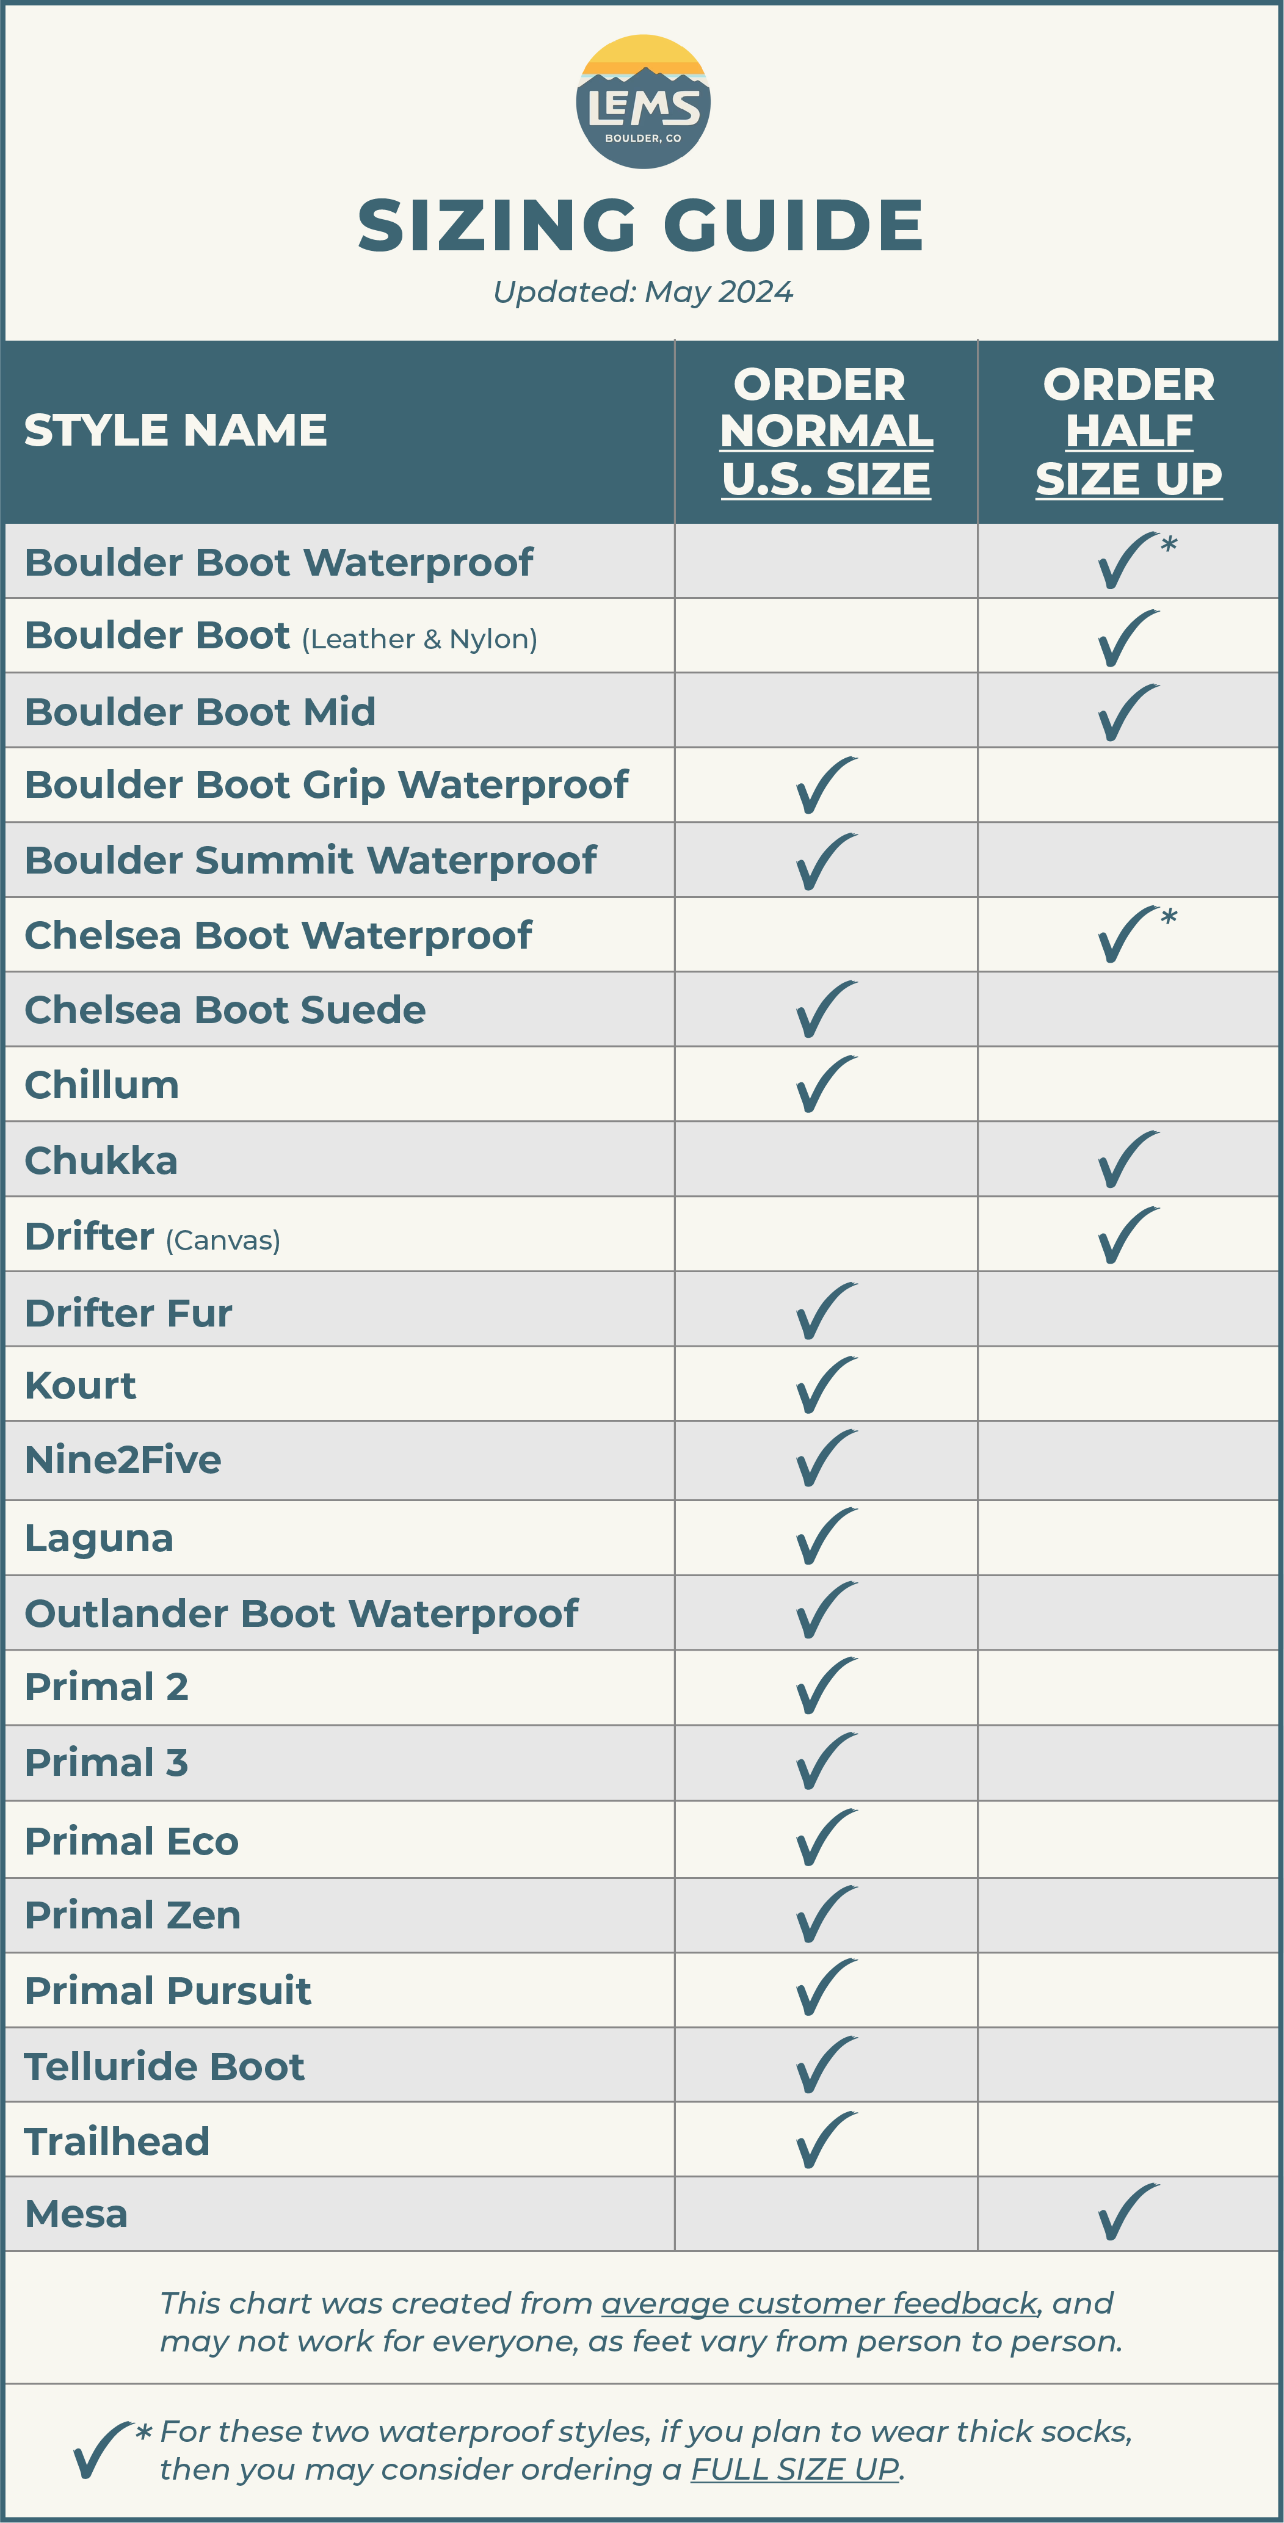Click the average customer feedback underlined text
This screenshot has width=1284, height=2523.
820,2303
